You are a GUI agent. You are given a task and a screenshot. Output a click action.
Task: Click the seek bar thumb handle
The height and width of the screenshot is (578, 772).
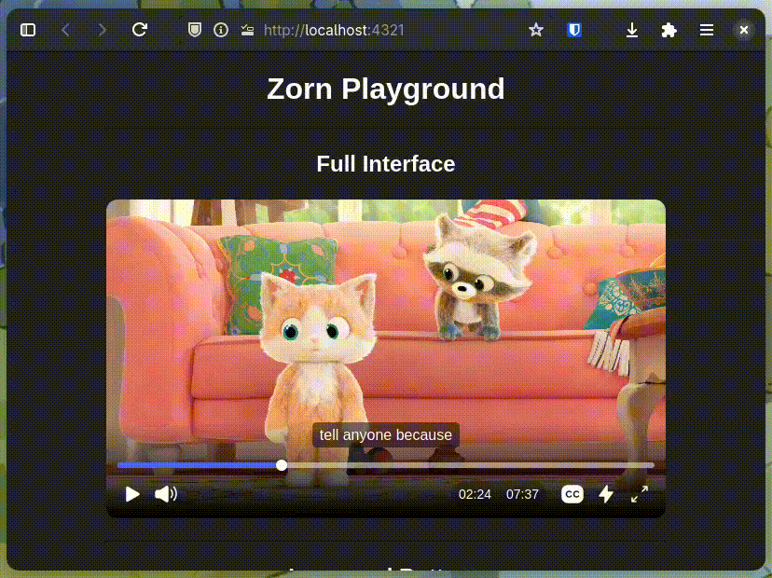(x=282, y=465)
